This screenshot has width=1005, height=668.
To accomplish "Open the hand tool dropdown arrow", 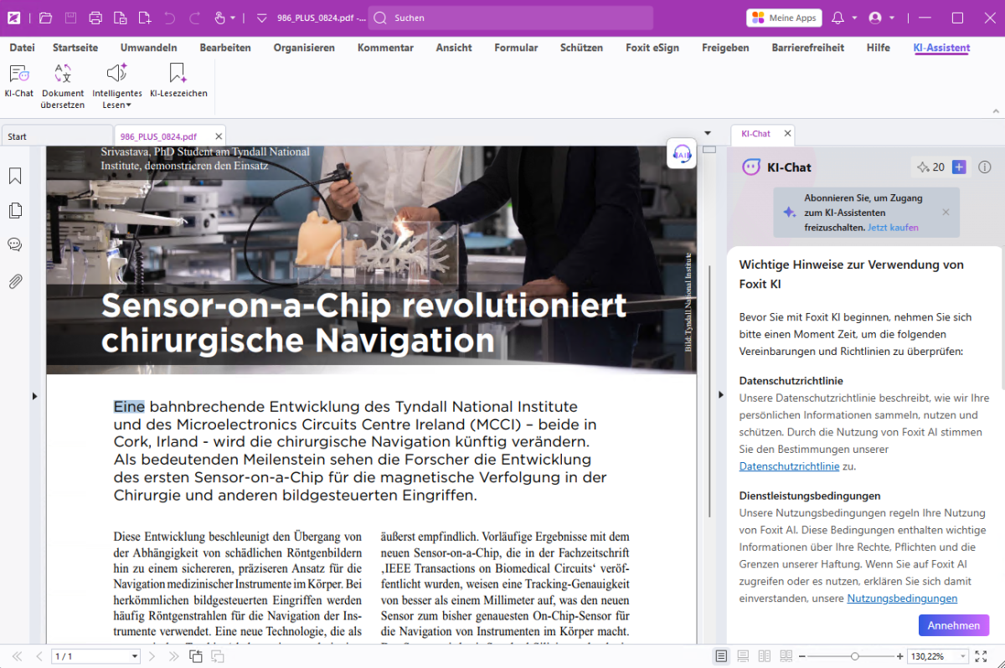I will tap(233, 18).
